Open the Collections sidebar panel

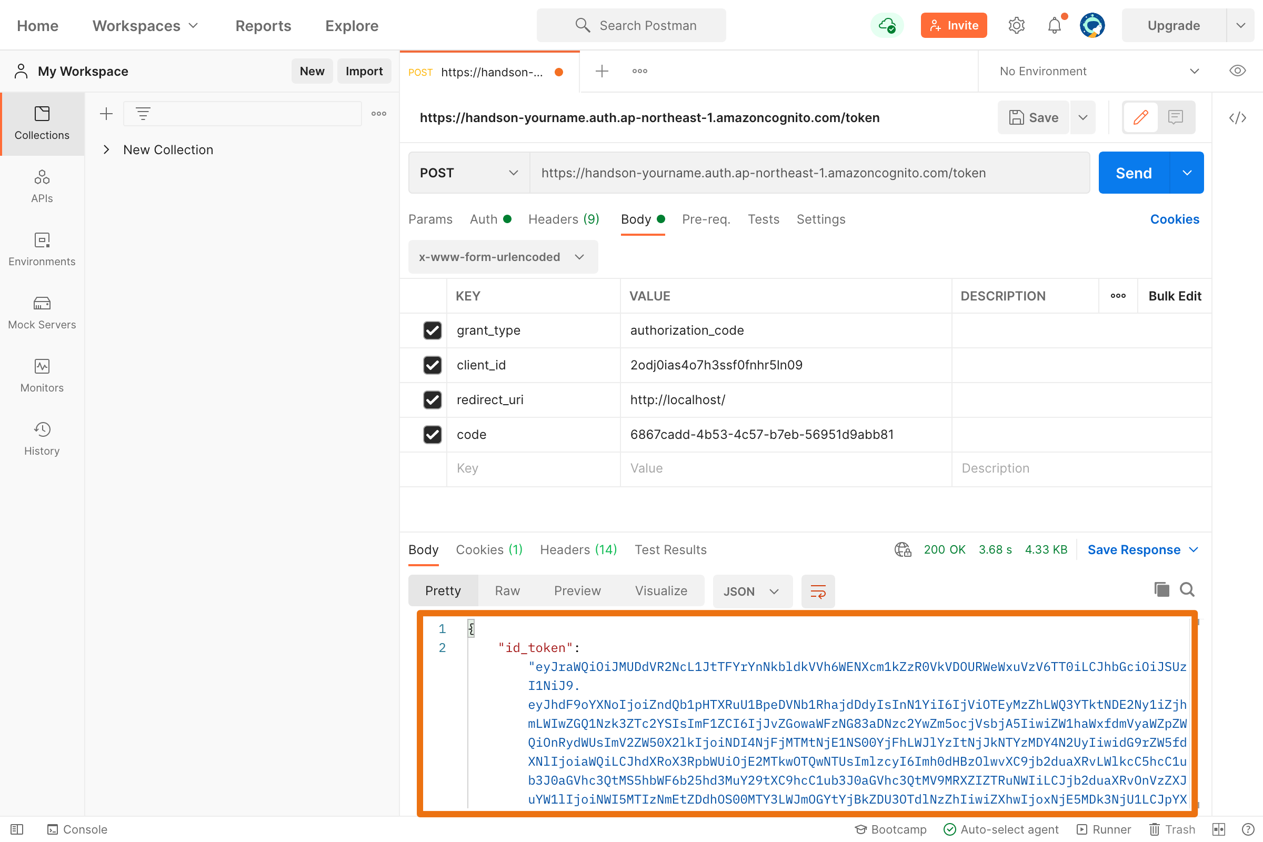click(42, 124)
